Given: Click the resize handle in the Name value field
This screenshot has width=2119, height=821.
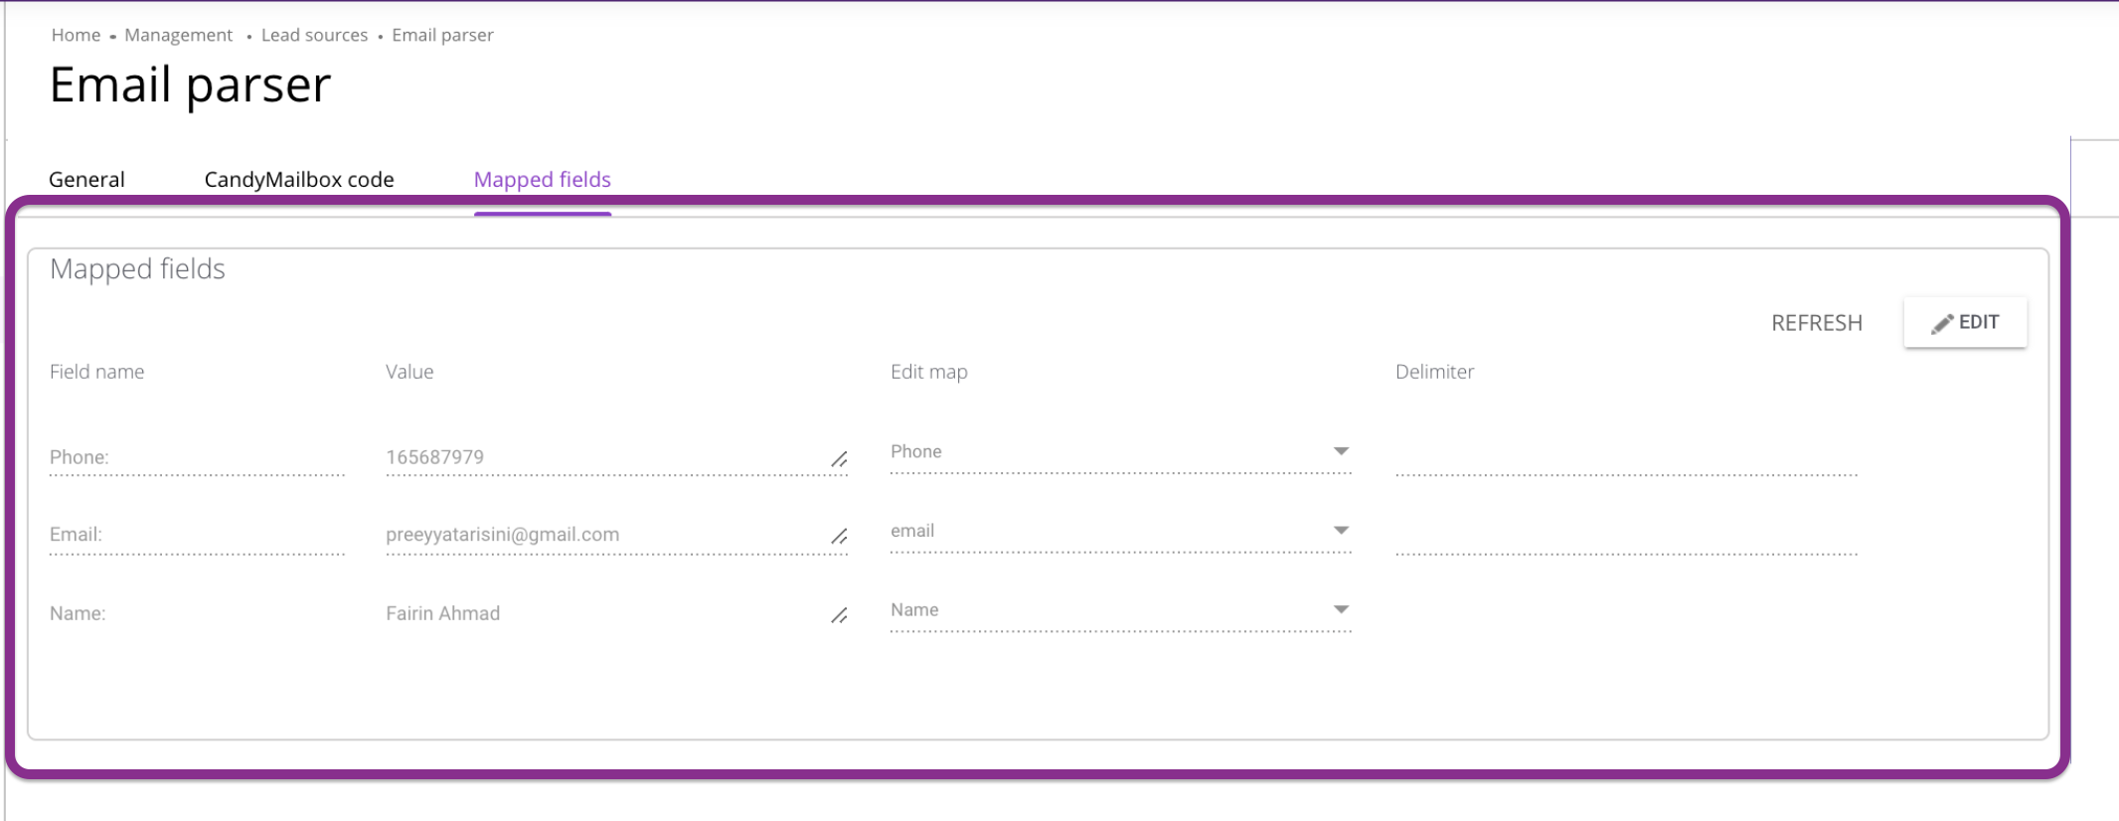Looking at the screenshot, I should pyautogui.click(x=839, y=616).
